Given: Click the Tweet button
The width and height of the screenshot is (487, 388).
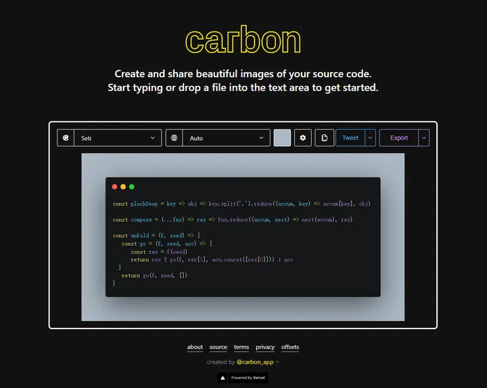Looking at the screenshot, I should coord(350,137).
